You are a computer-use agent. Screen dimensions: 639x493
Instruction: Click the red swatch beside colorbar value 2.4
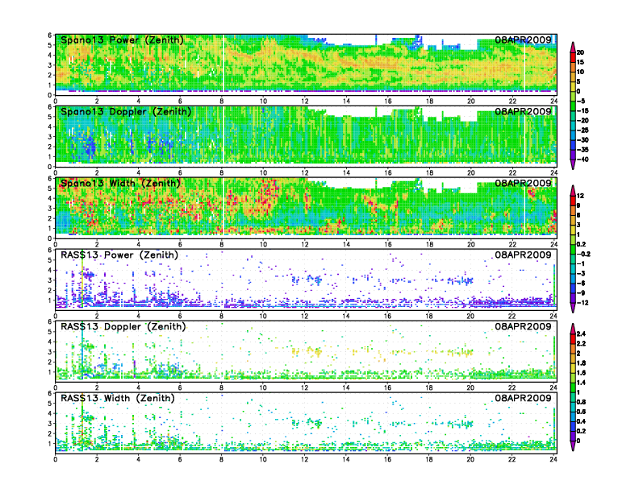pos(573,339)
